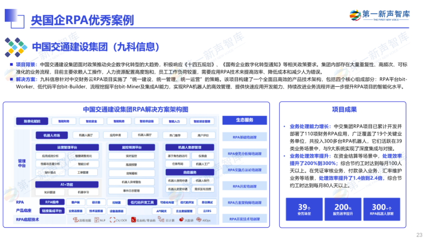
Task: Click the 机器人使用申请 box
Action: point(177,181)
